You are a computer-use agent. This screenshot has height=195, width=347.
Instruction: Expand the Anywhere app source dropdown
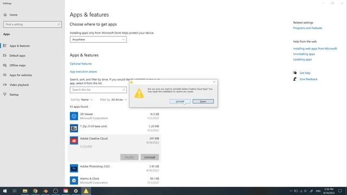pyautogui.click(x=98, y=40)
